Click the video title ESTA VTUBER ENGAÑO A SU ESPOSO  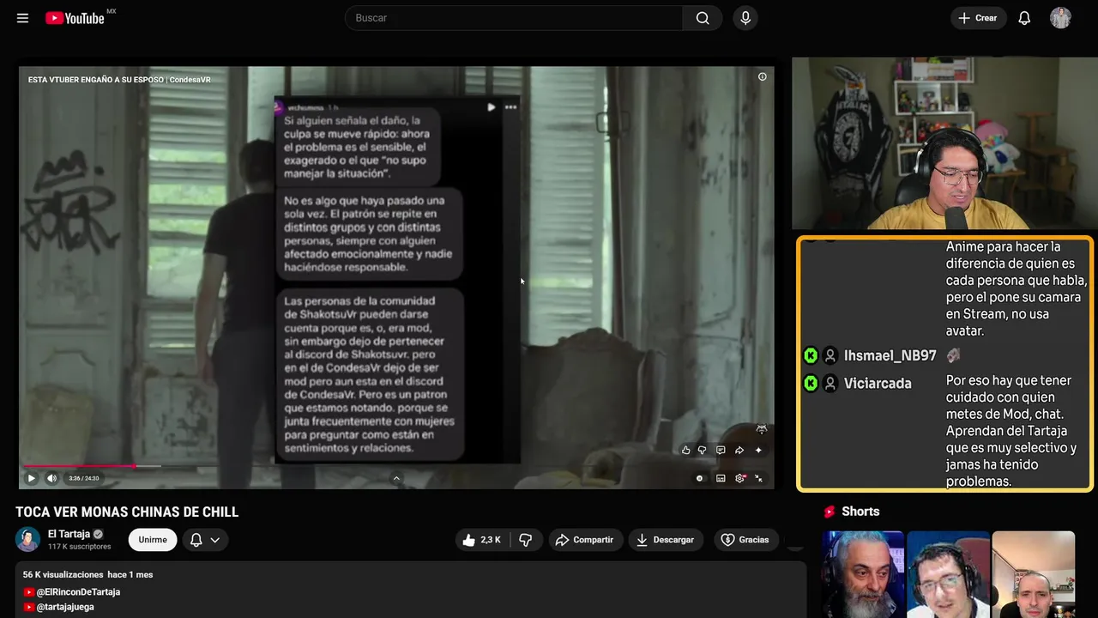point(119,80)
